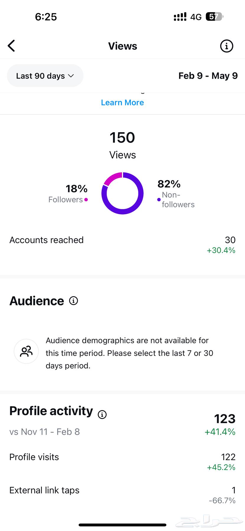Image resolution: width=245 pixels, height=531 pixels.
Task: Tap the 150 Views total
Action: click(122, 145)
